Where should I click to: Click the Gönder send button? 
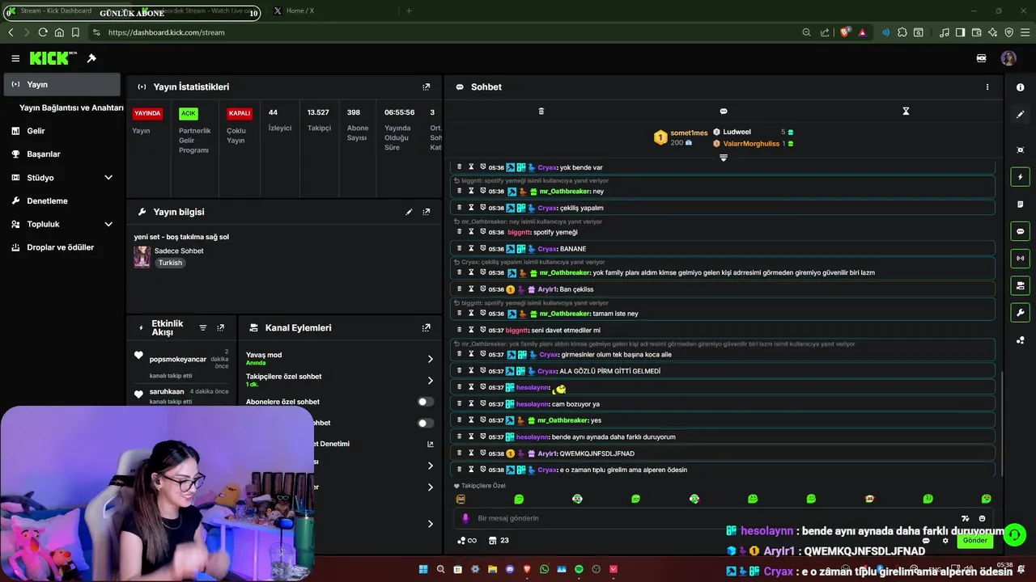coord(974,540)
